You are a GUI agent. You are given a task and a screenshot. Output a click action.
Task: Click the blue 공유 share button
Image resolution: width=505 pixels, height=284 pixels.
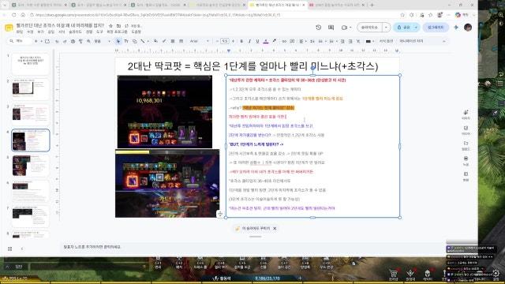[x=403, y=28]
